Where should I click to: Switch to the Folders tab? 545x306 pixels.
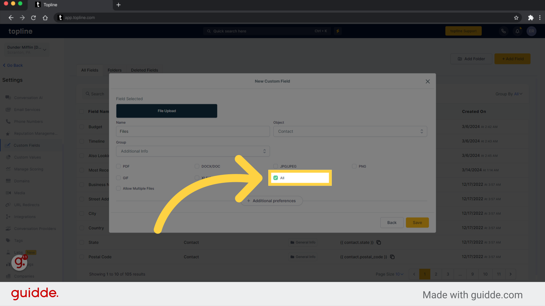(115, 70)
